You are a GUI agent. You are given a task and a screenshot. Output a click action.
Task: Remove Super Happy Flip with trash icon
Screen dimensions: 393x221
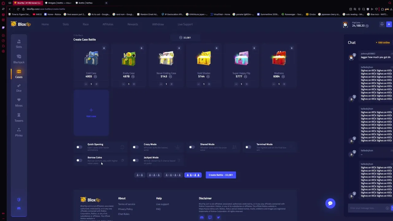pyautogui.click(x=254, y=48)
